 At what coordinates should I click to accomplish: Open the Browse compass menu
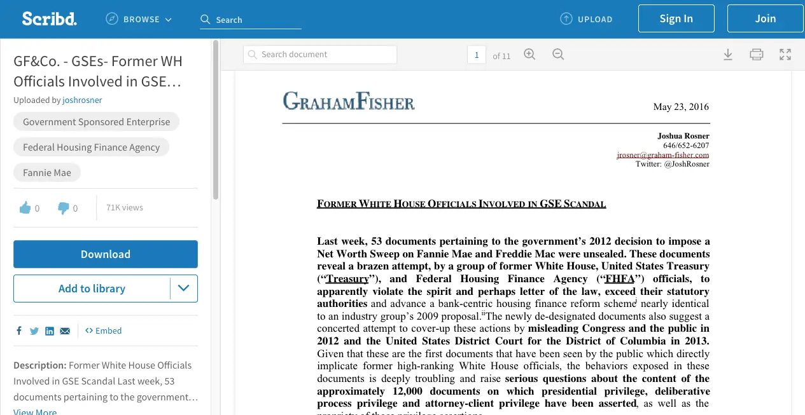click(x=139, y=19)
